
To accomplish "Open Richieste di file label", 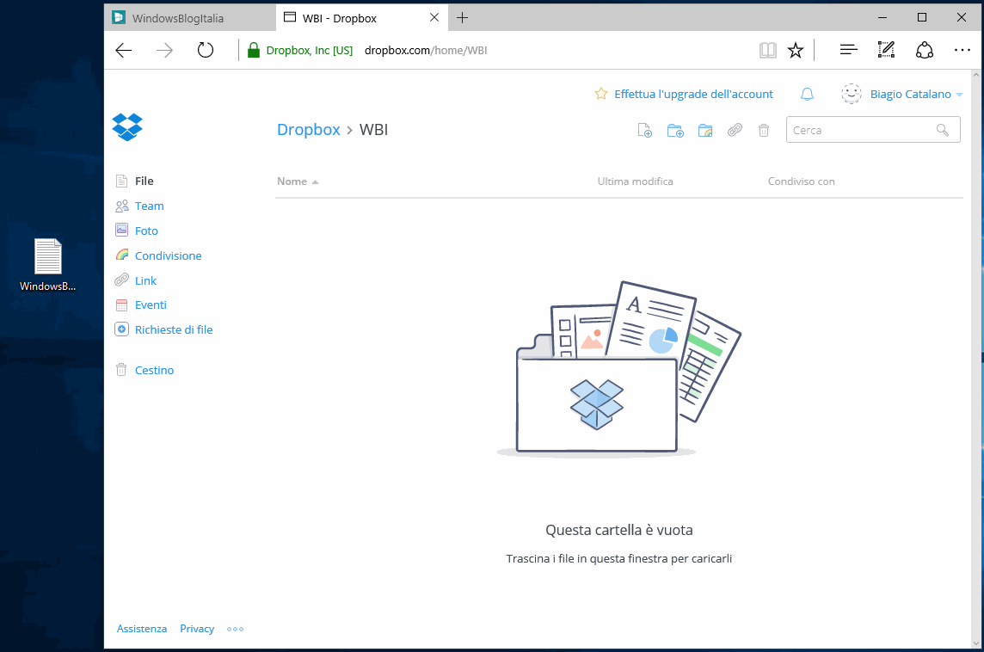I will pyautogui.click(x=174, y=329).
